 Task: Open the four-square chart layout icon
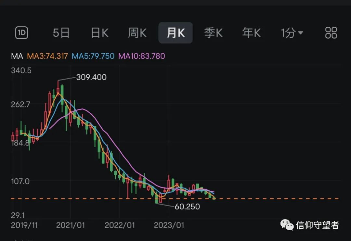pyautogui.click(x=331, y=33)
